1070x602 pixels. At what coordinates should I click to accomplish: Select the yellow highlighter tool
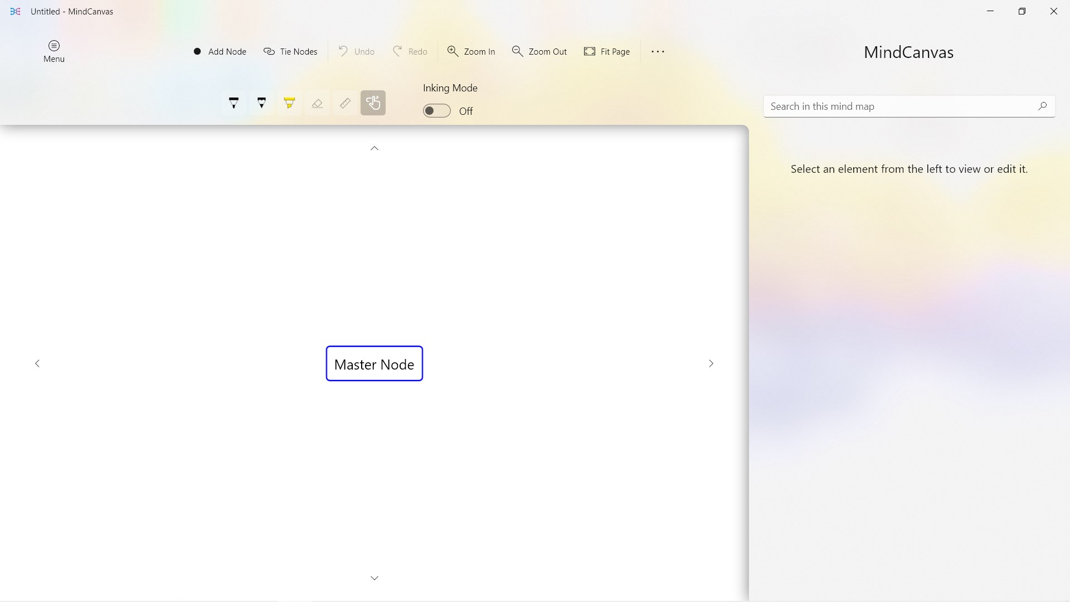[289, 103]
